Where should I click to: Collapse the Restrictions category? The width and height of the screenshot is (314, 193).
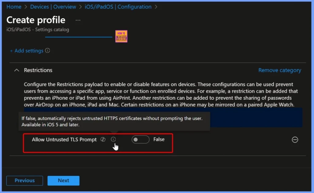pyautogui.click(x=17, y=70)
